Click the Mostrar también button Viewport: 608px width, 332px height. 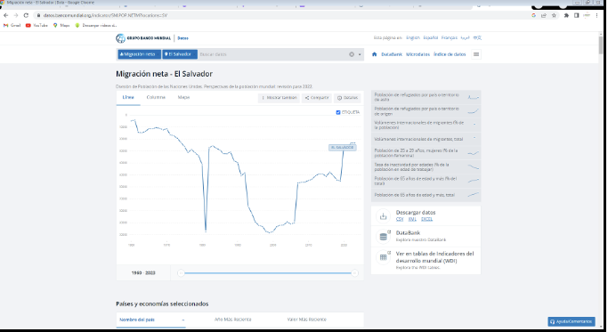click(280, 98)
